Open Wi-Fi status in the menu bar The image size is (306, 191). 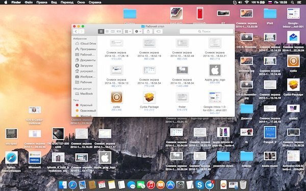coord(247,3)
